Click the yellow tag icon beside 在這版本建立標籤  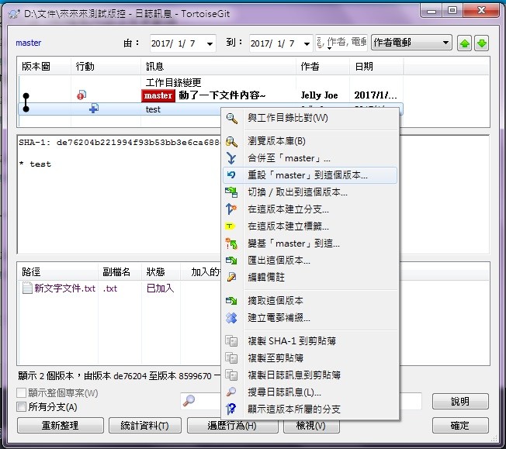point(230,226)
